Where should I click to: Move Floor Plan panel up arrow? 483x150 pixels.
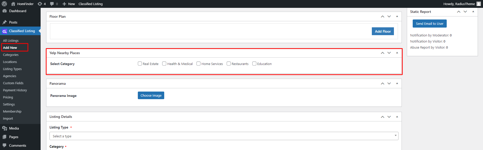[382, 16]
